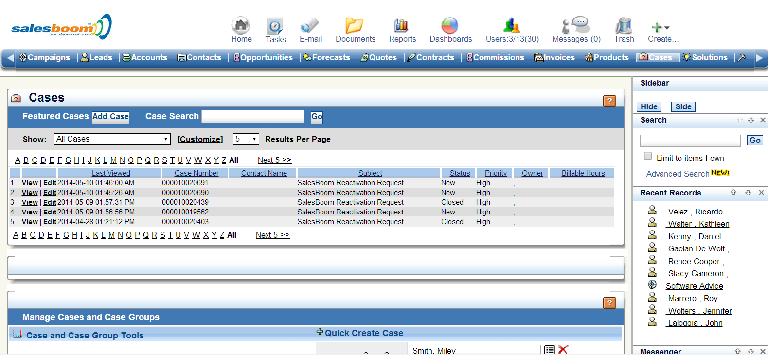Click Go next to Case Search

[x=317, y=117]
